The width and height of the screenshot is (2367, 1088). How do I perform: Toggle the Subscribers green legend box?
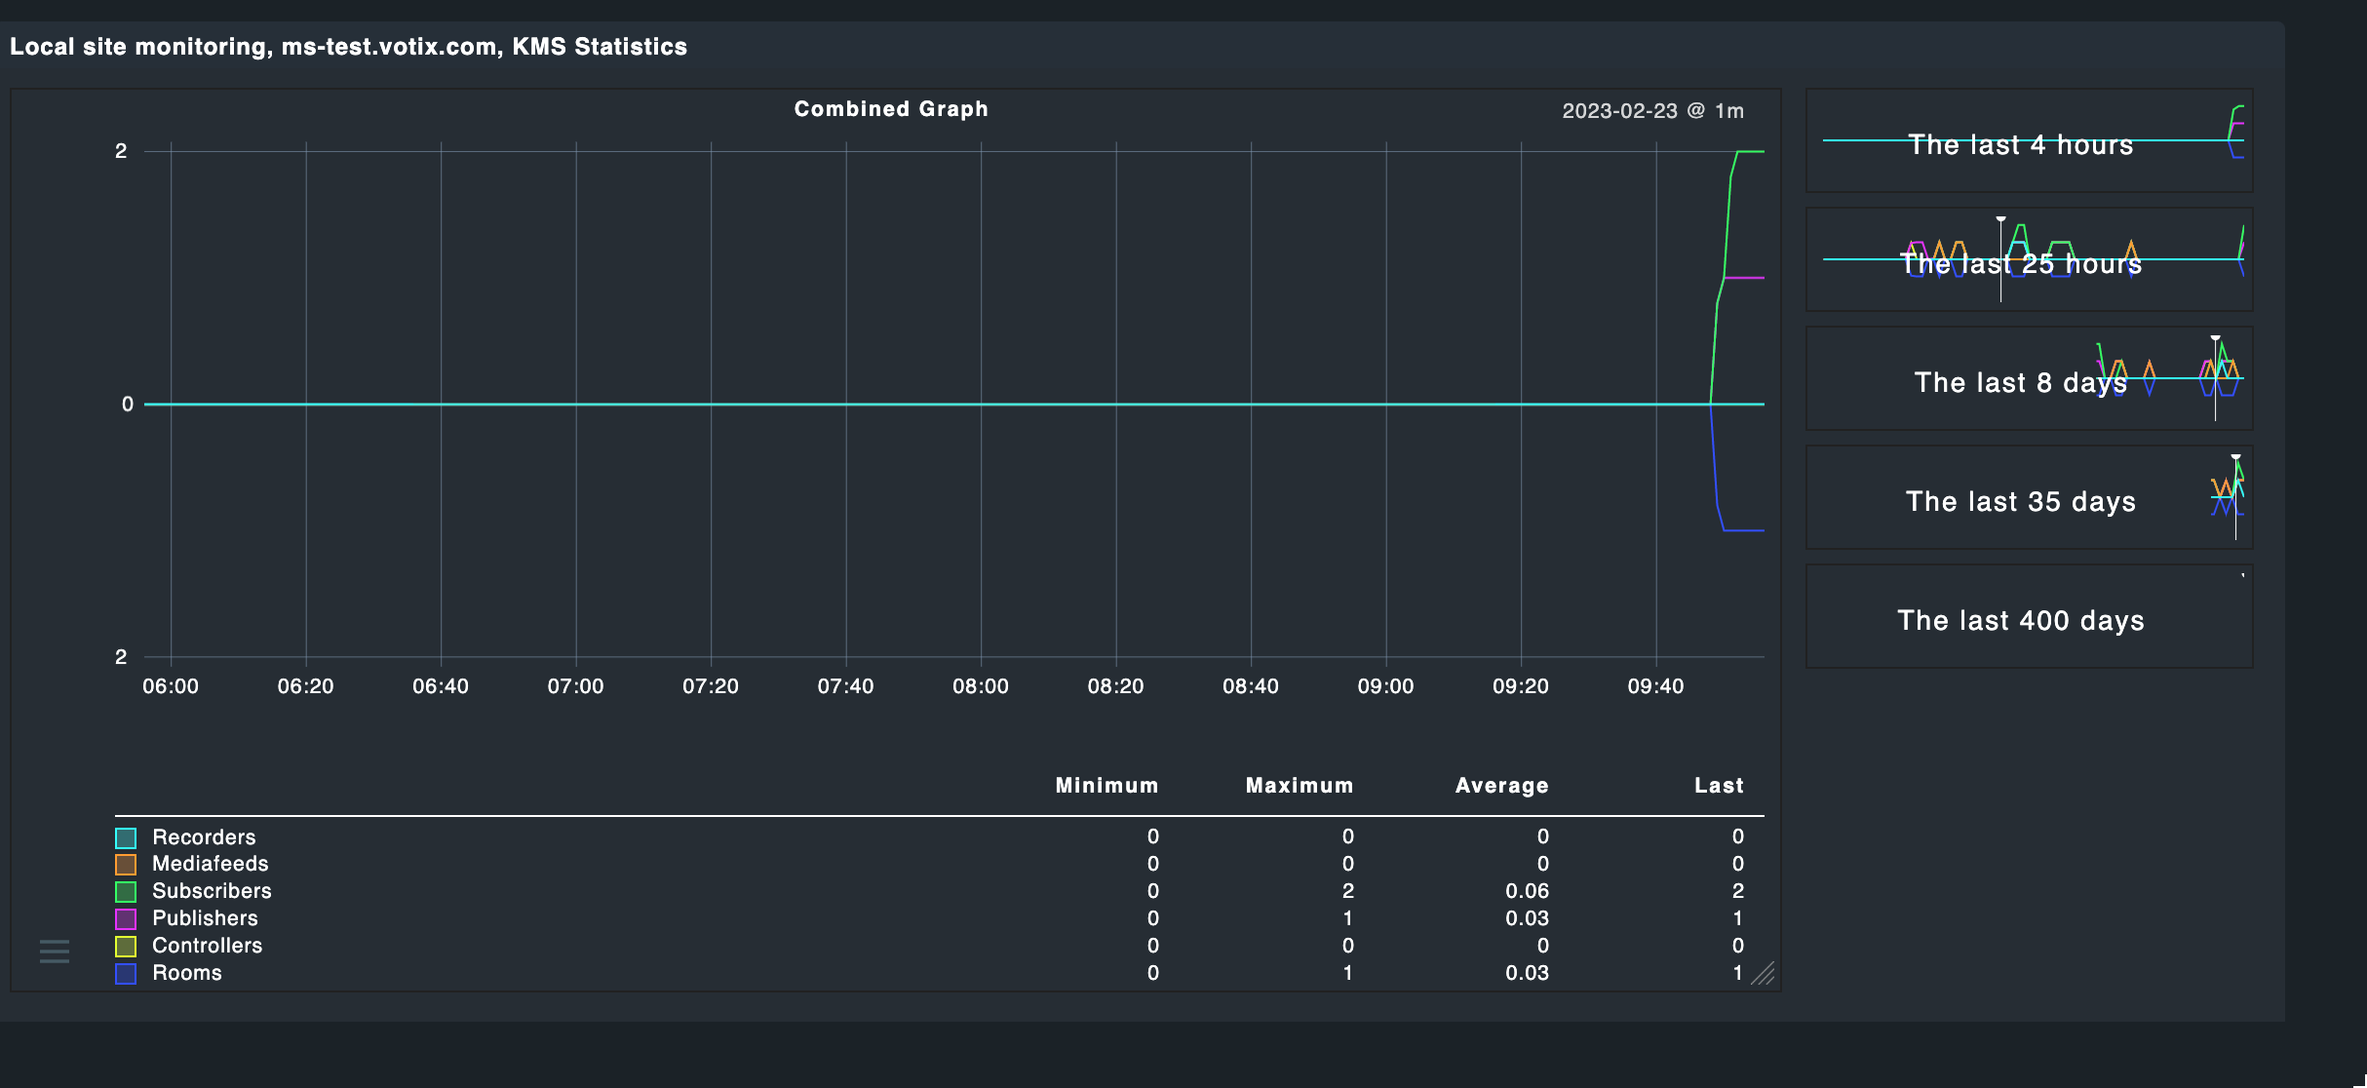(126, 892)
